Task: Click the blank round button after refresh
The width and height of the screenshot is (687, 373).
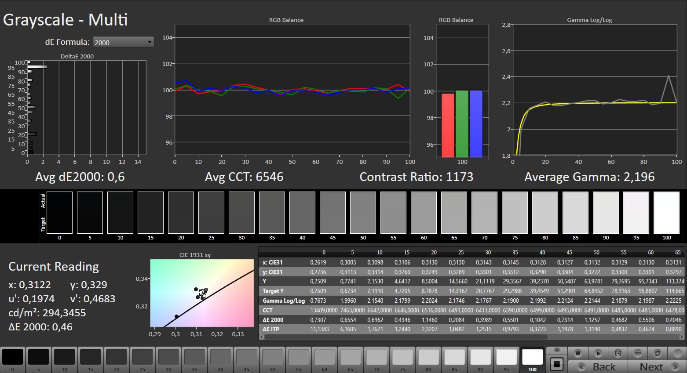Action: tap(677, 353)
